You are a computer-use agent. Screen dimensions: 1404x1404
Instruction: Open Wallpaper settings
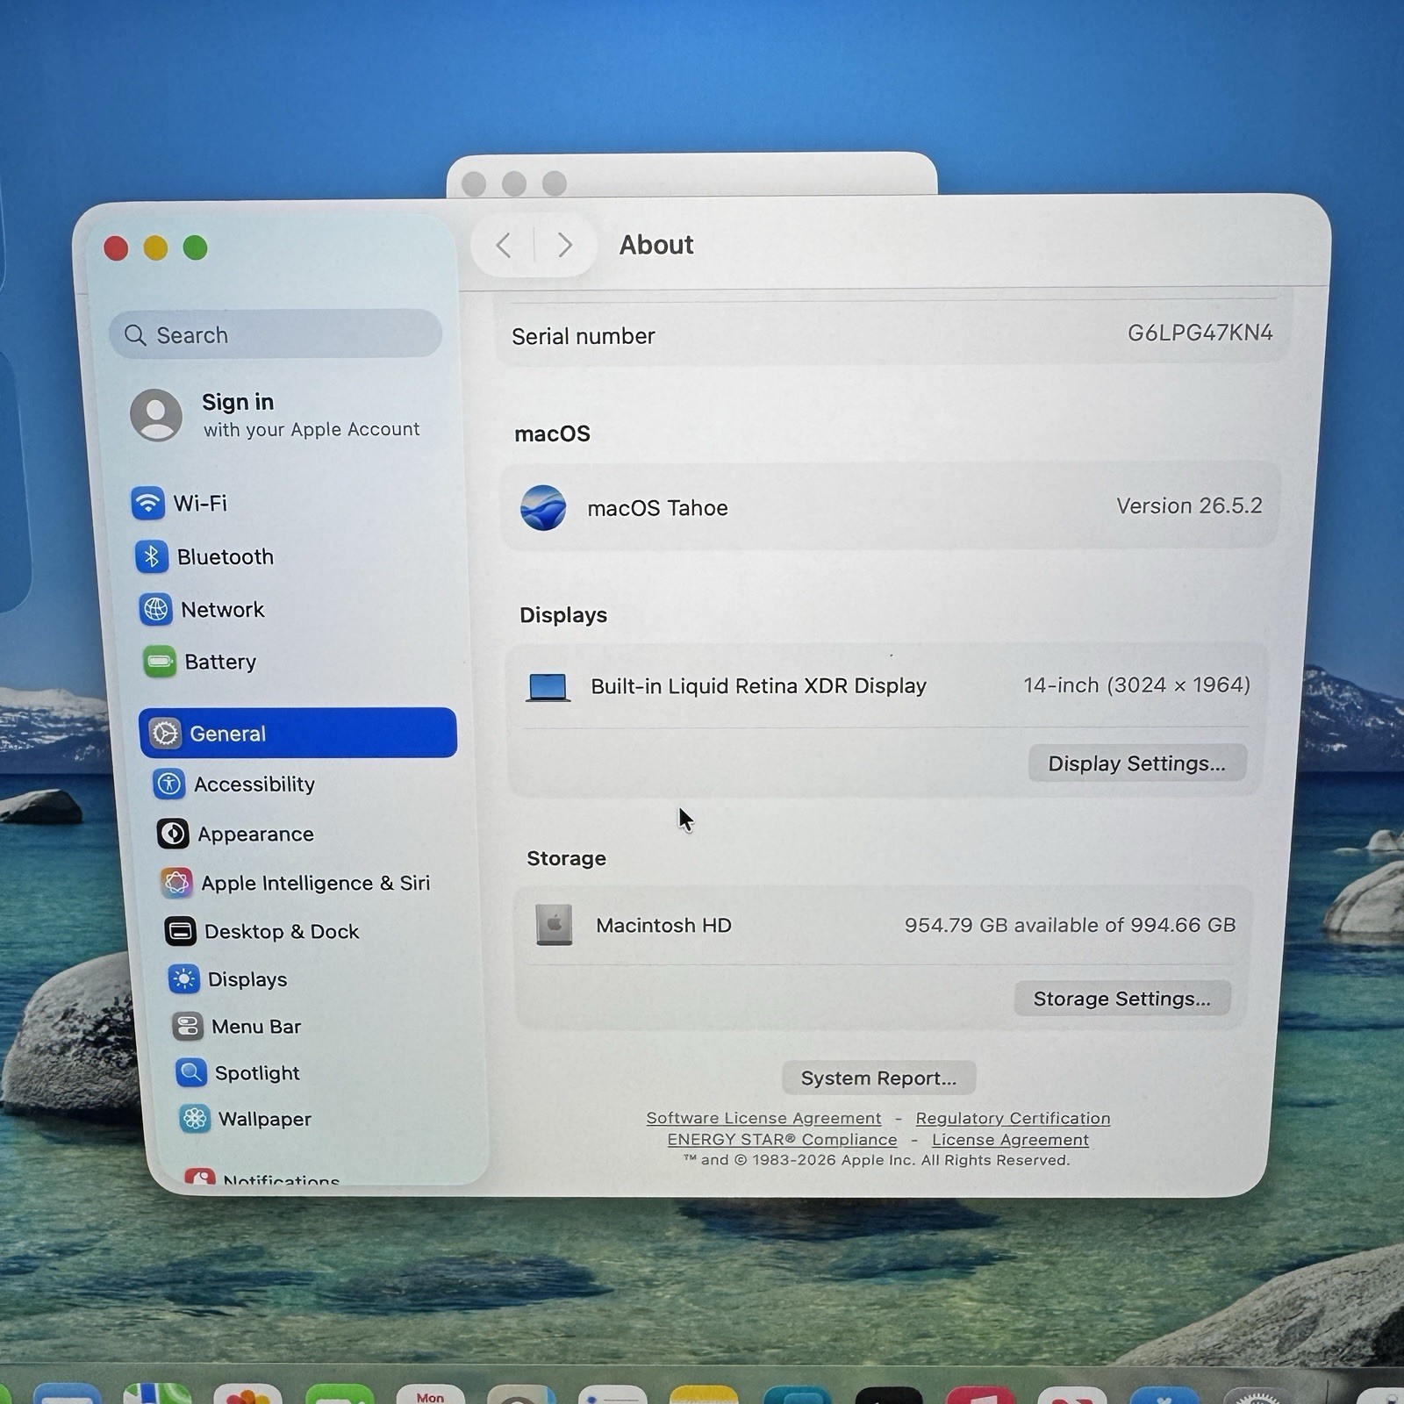coord(246,1119)
